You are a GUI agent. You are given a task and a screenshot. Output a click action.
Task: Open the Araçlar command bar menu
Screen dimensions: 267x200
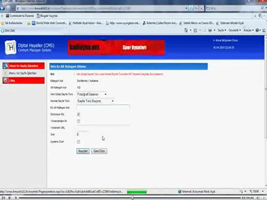[248, 30]
